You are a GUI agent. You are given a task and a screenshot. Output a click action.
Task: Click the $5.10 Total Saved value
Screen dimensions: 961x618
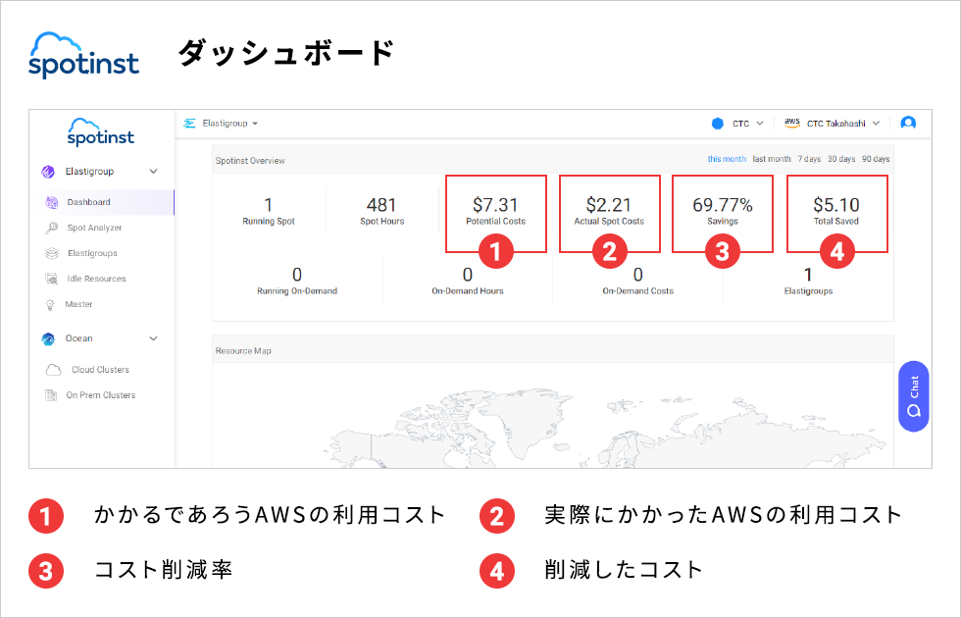pyautogui.click(x=835, y=205)
